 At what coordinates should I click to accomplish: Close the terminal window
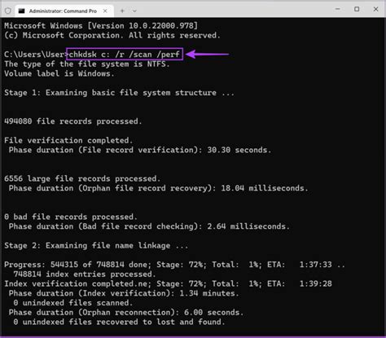coord(375,9)
